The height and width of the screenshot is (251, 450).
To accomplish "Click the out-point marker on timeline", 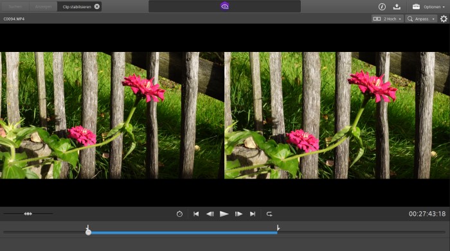I will (278, 228).
